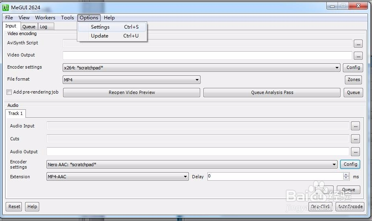Image resolution: width=372 pixels, height=221 pixels.
Task: Click the Delay value field
Action: coord(275,176)
